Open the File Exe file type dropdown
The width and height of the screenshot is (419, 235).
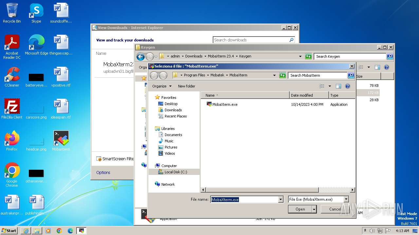click(x=346, y=199)
